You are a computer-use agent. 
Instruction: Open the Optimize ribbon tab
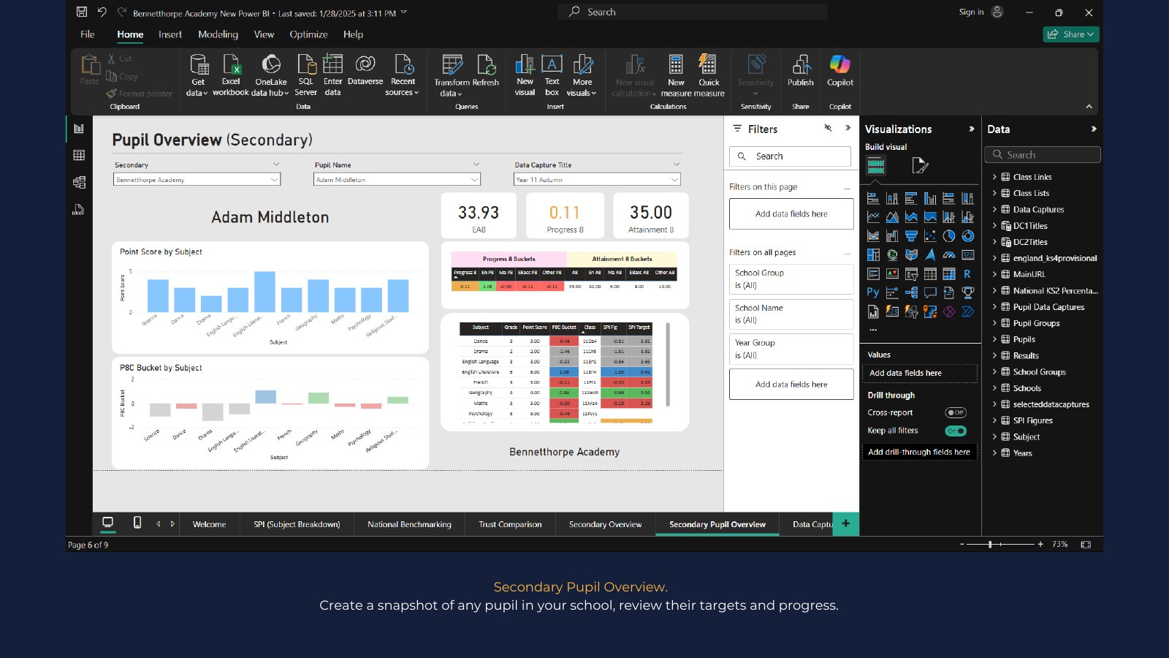(x=308, y=34)
